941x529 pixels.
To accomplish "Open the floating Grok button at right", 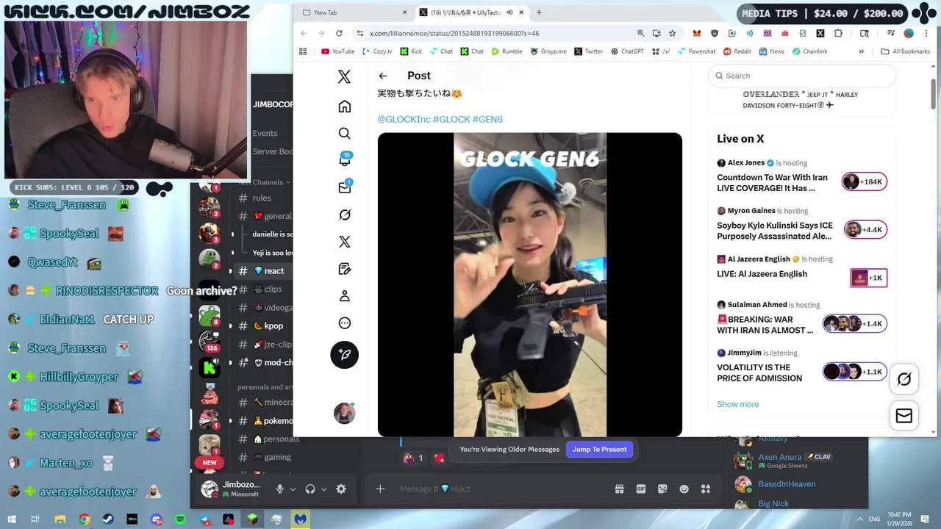I will [904, 379].
